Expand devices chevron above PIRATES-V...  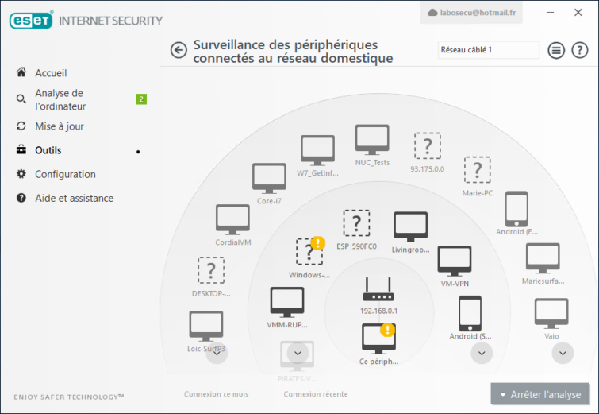298,353
